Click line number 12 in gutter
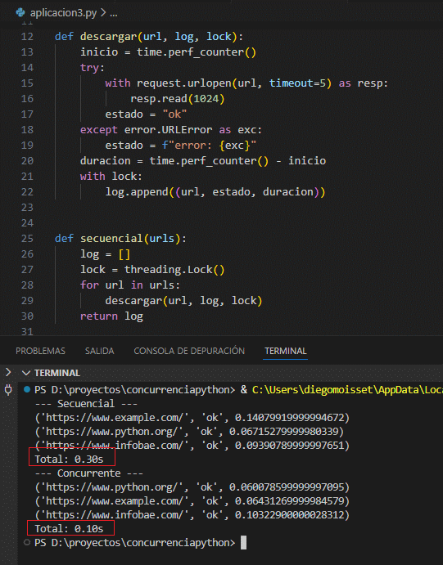 coord(27,37)
